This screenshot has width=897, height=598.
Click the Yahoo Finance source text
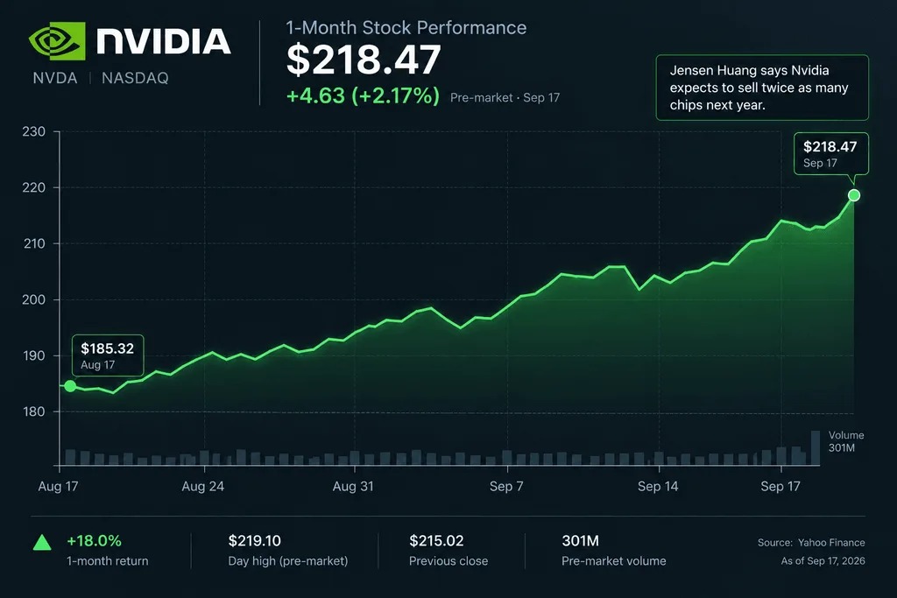click(831, 543)
